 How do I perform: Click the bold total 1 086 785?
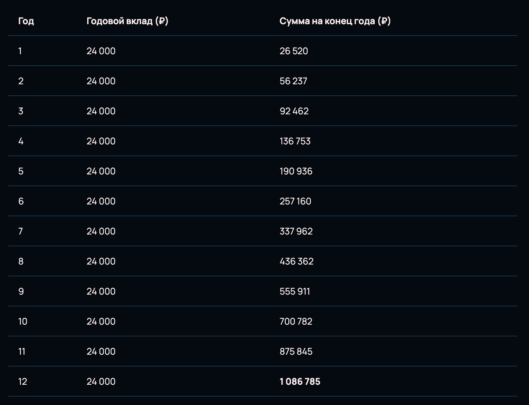point(300,382)
